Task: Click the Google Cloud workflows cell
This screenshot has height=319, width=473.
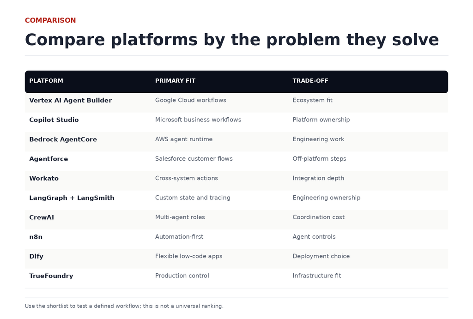Action: (x=191, y=100)
